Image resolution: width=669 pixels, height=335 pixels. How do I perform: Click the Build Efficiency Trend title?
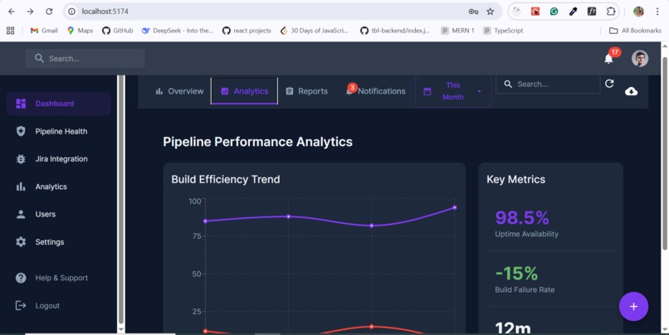click(x=225, y=179)
